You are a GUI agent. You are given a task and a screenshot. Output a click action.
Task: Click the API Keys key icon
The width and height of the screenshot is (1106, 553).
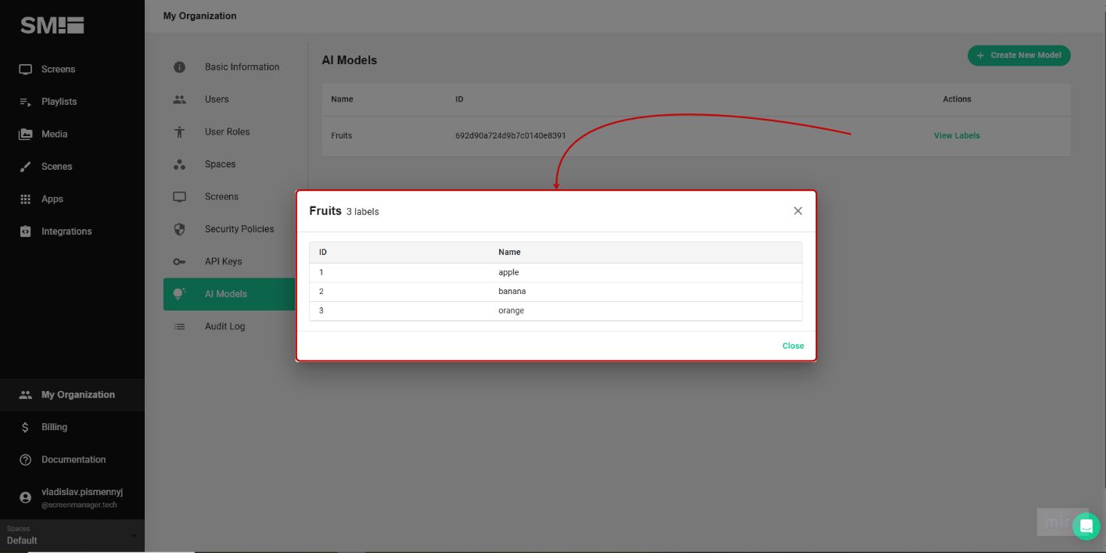click(x=179, y=262)
